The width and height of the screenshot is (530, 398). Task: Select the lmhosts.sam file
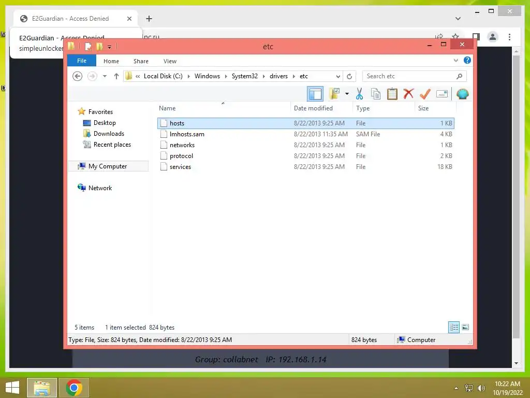pyautogui.click(x=305, y=134)
